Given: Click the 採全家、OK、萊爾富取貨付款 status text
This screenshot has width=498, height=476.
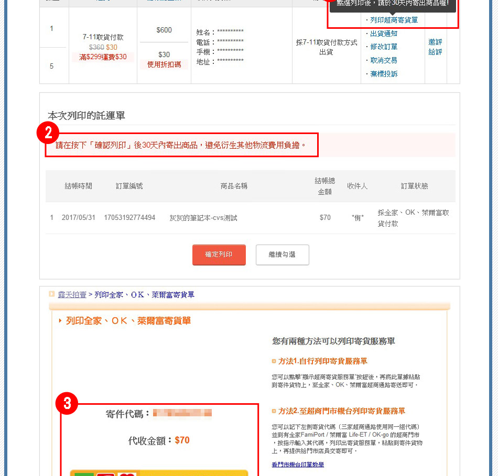Looking at the screenshot, I should coord(413,218).
